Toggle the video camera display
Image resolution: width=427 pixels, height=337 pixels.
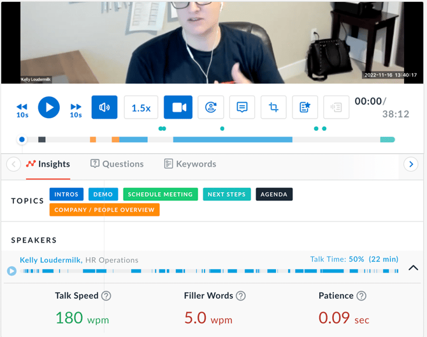point(179,108)
